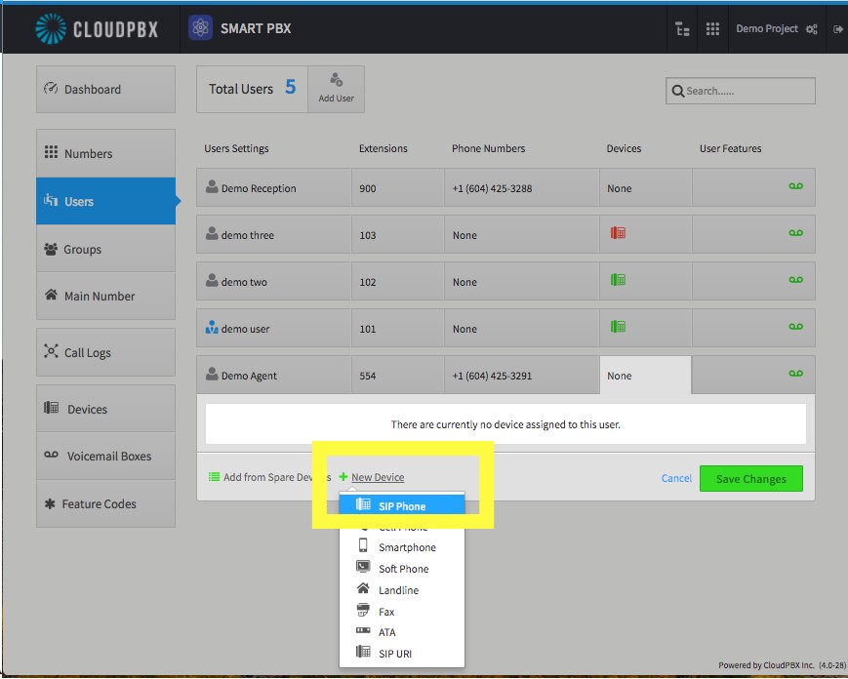
Task: Expand the Demo Agent devices cell
Action: coord(645,376)
